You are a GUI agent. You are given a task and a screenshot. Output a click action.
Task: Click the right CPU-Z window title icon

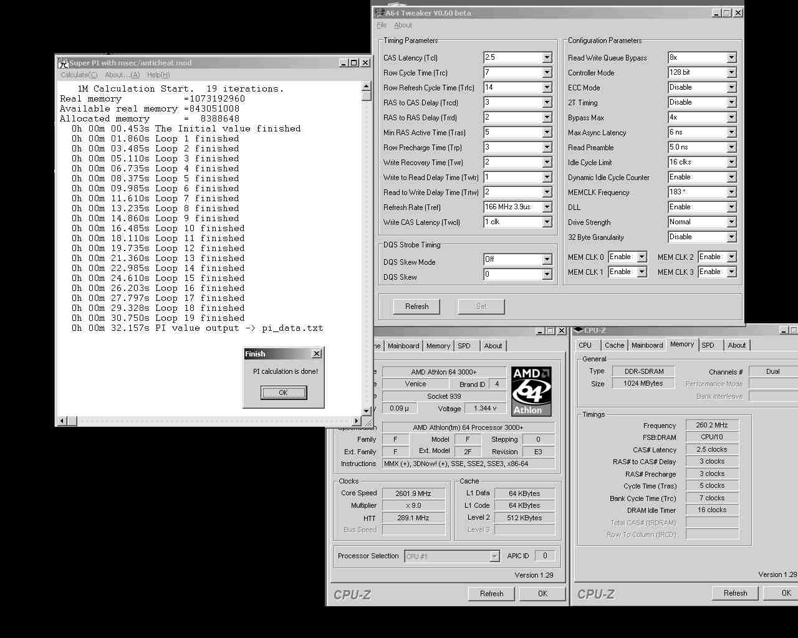[x=579, y=330]
